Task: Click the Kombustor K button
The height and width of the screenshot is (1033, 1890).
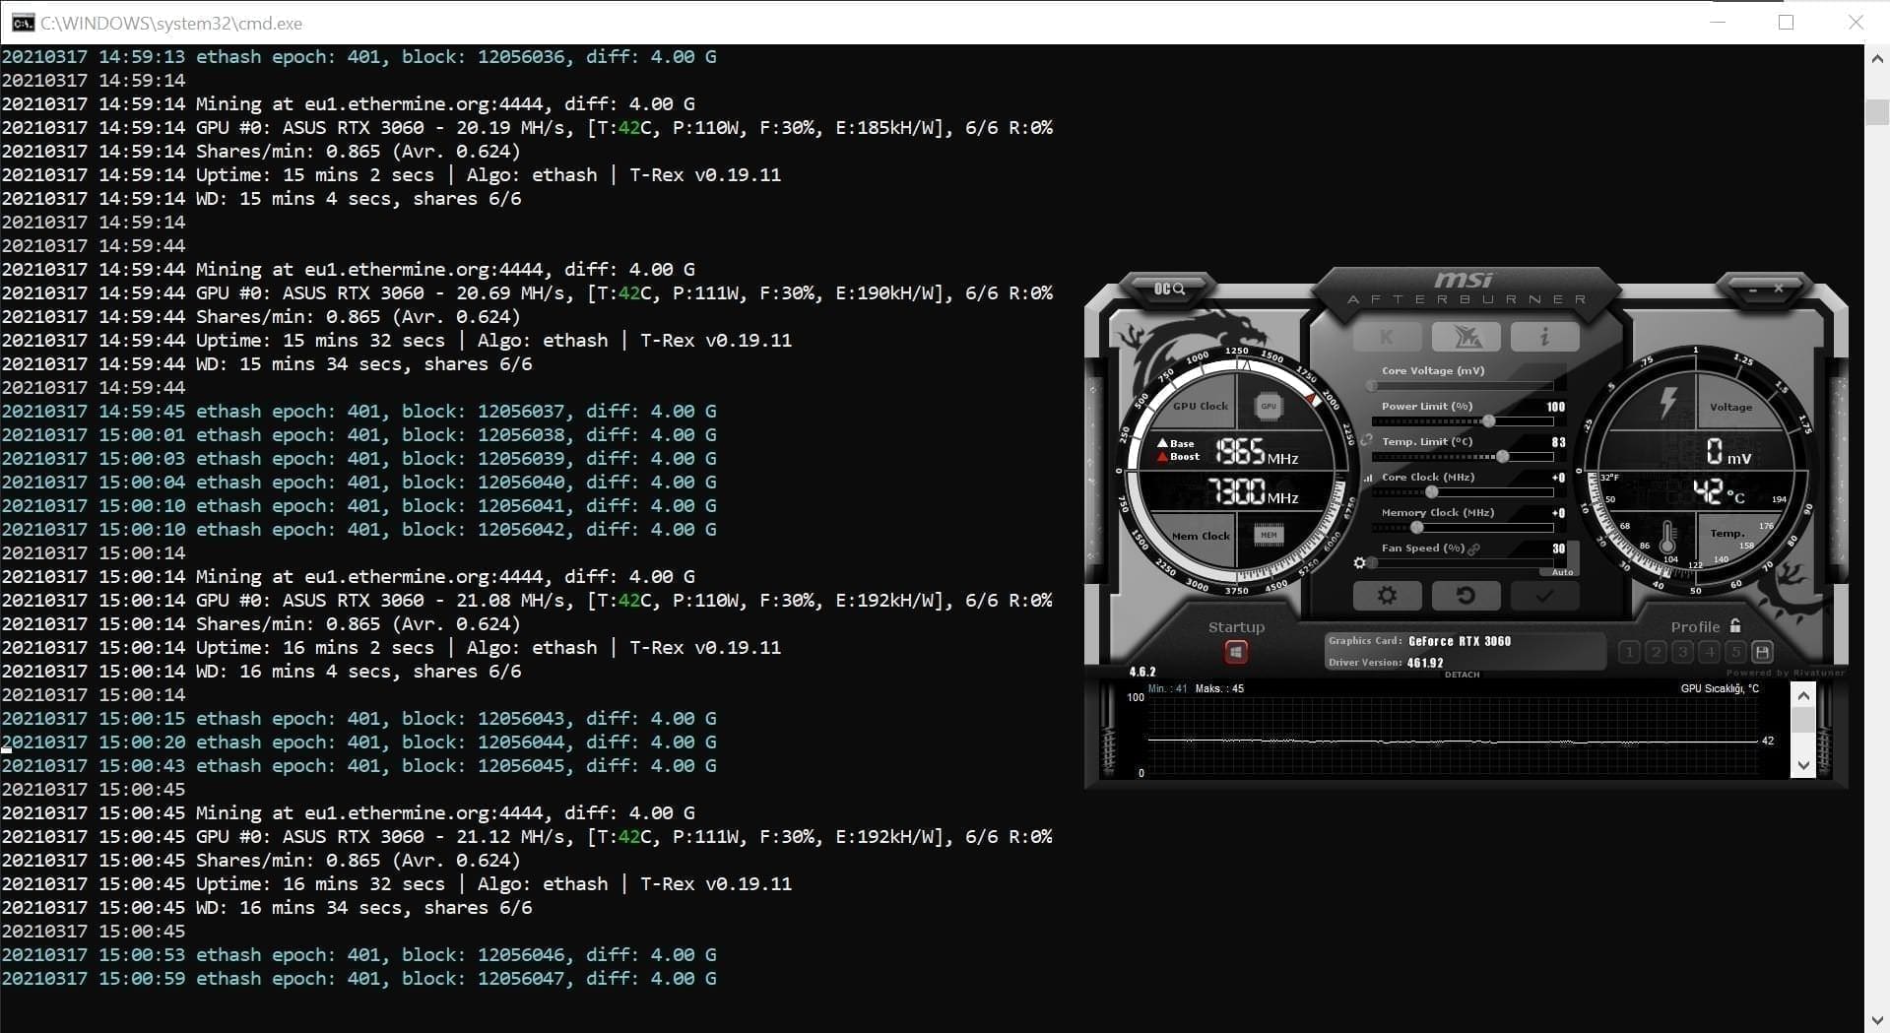Action: [x=1387, y=337]
